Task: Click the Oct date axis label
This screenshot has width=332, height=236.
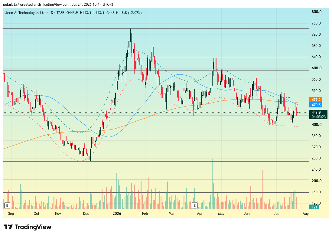Action: [36, 214]
